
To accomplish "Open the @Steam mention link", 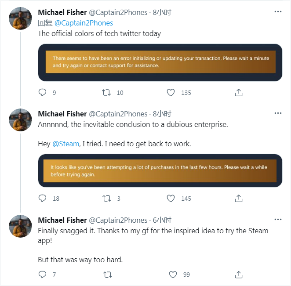I will [65, 144].
